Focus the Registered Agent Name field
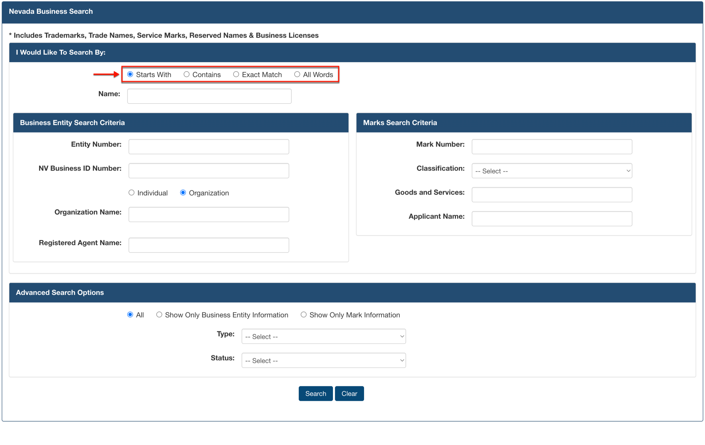 click(209, 245)
